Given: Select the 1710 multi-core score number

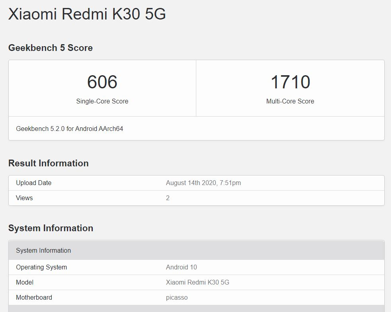Looking at the screenshot, I should click(x=290, y=82).
